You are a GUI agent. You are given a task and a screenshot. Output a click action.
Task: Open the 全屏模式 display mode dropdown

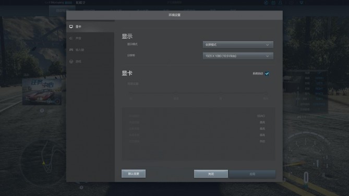238,45
